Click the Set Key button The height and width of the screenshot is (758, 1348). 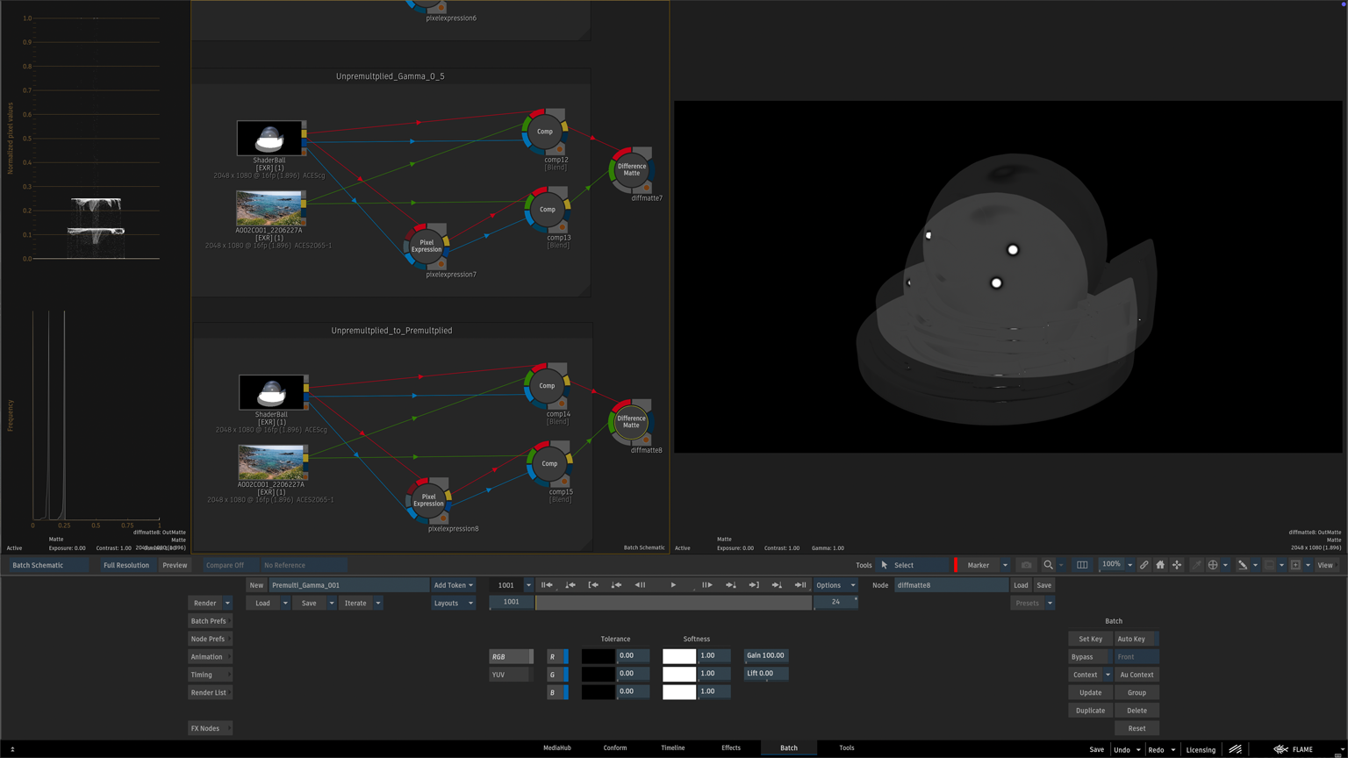pyautogui.click(x=1090, y=639)
